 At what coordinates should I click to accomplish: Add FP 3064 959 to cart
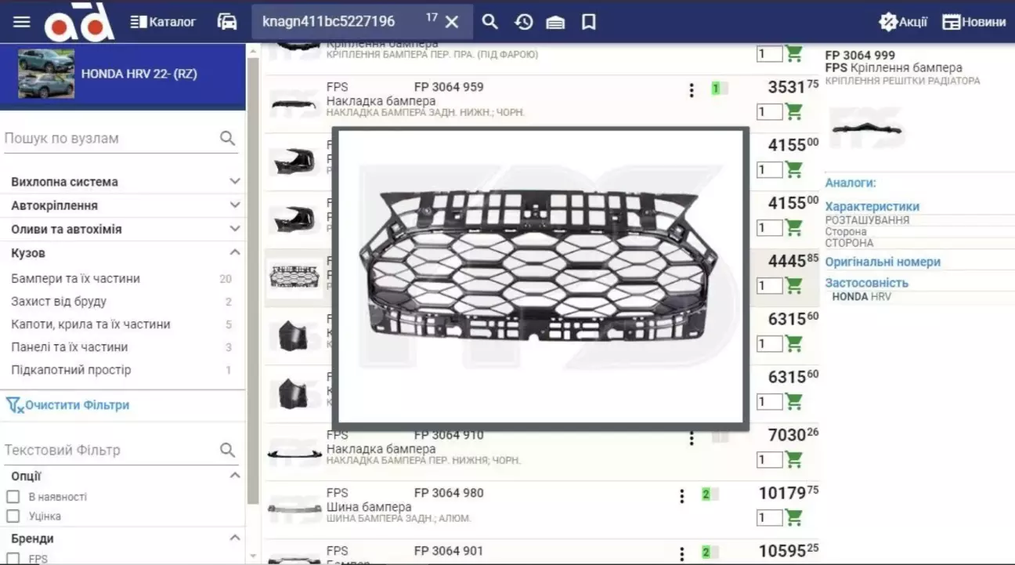click(x=794, y=112)
